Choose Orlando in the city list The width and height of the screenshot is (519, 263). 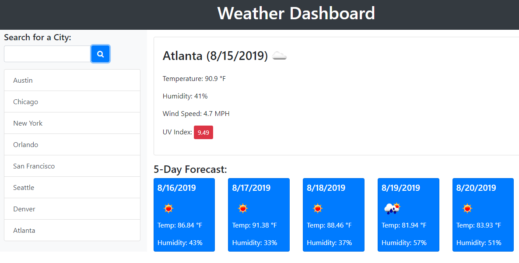[x=72, y=145]
